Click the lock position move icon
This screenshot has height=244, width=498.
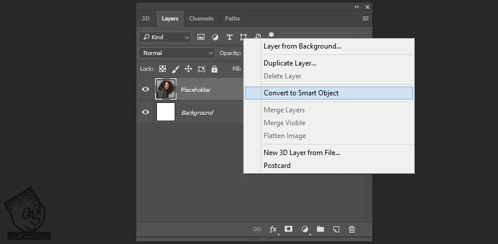tap(188, 69)
